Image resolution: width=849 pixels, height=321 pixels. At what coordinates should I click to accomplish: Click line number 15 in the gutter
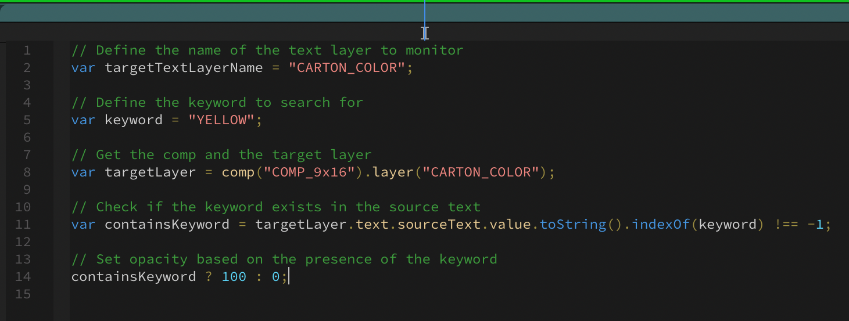tap(23, 294)
